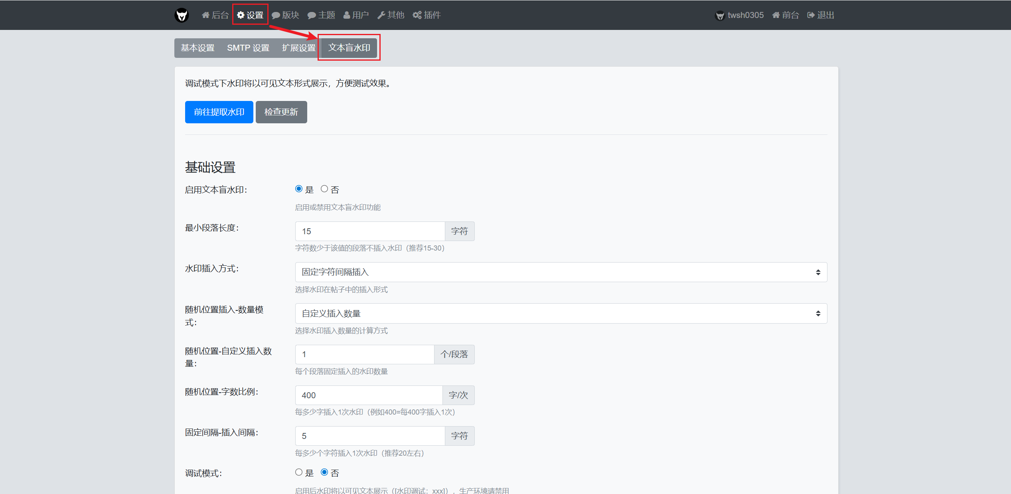This screenshot has height=494, width=1011.
Task: Click 最小段落长度 input field
Action: [370, 231]
